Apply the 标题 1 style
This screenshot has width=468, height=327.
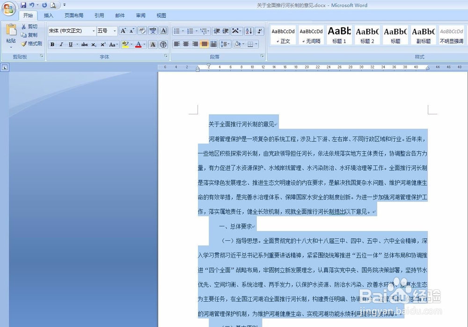tap(339, 35)
